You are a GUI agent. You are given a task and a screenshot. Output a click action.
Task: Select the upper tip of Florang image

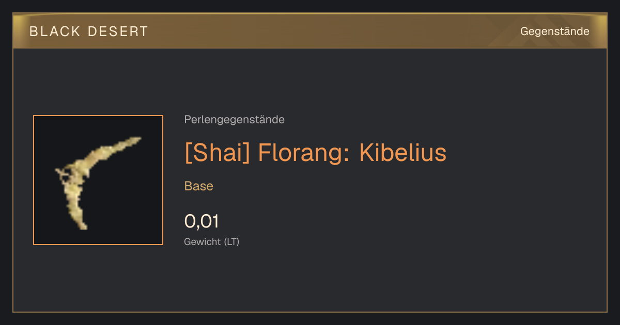tap(134, 139)
